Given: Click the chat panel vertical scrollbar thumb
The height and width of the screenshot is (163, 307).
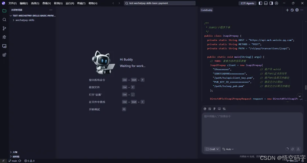Looking at the screenshot, I should coord(306,87).
